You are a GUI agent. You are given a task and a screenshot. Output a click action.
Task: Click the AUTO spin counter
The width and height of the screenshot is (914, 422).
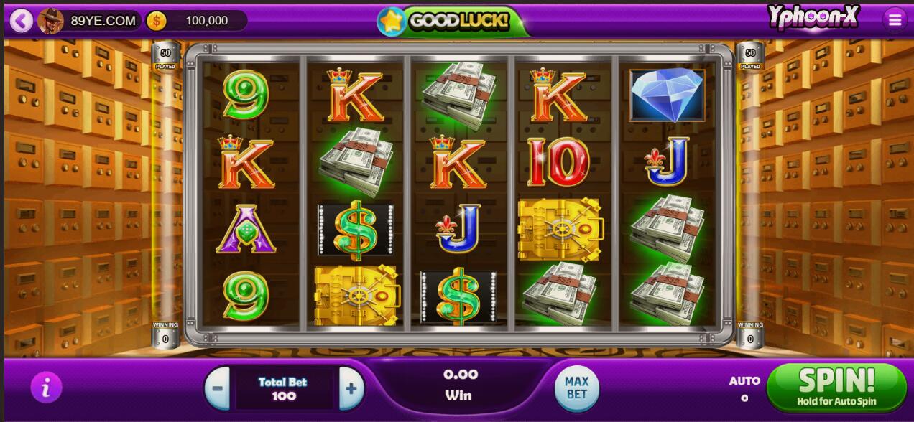click(744, 388)
